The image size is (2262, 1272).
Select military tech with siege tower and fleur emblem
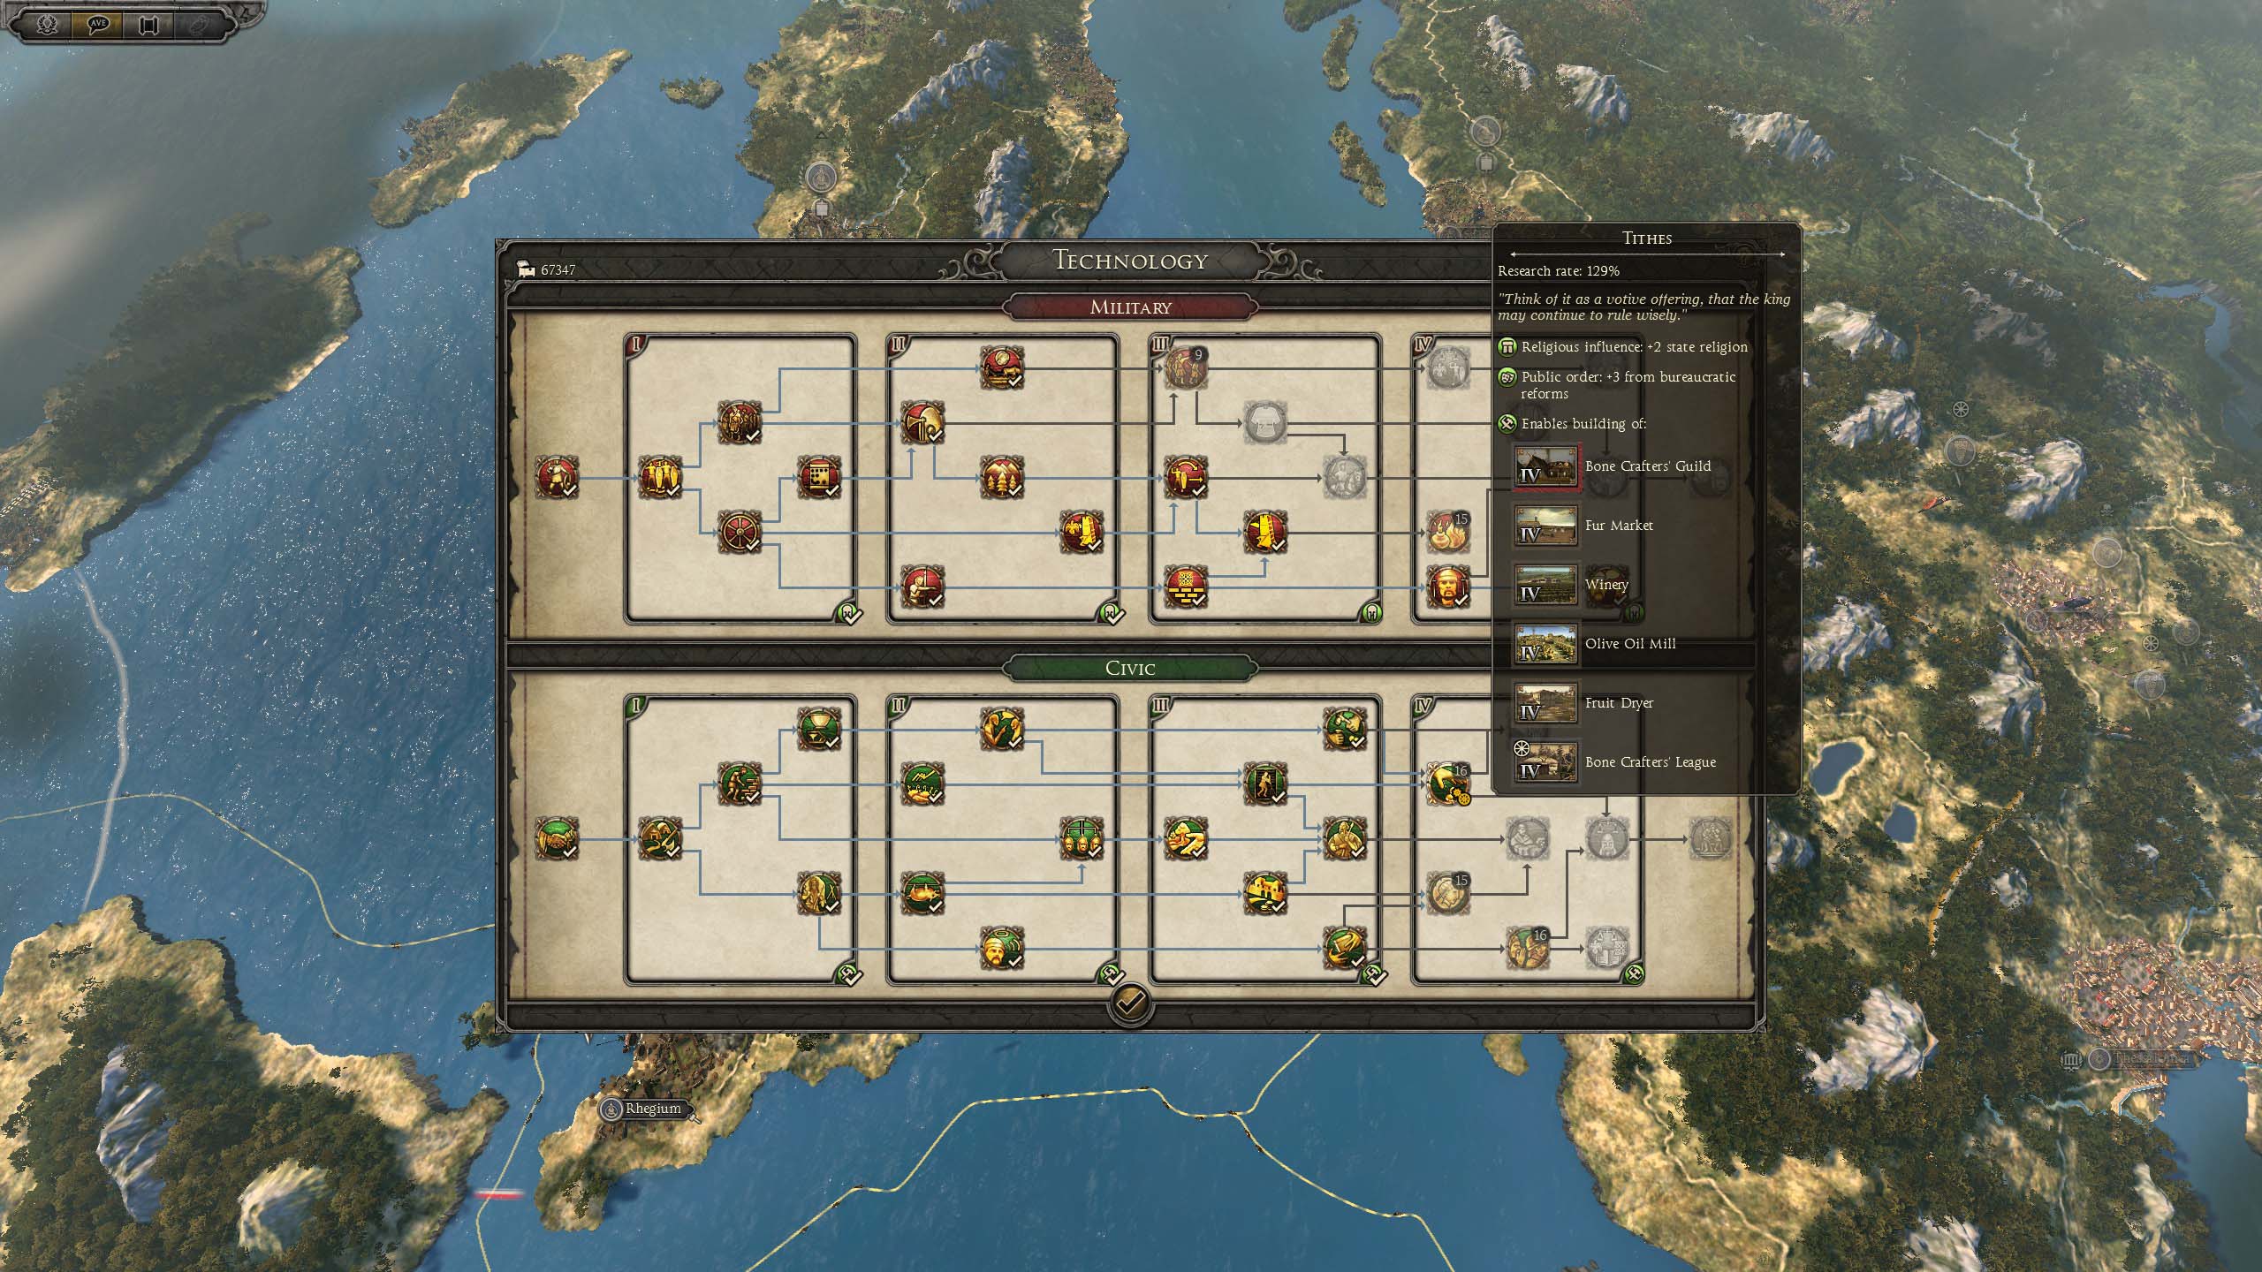click(x=1082, y=533)
